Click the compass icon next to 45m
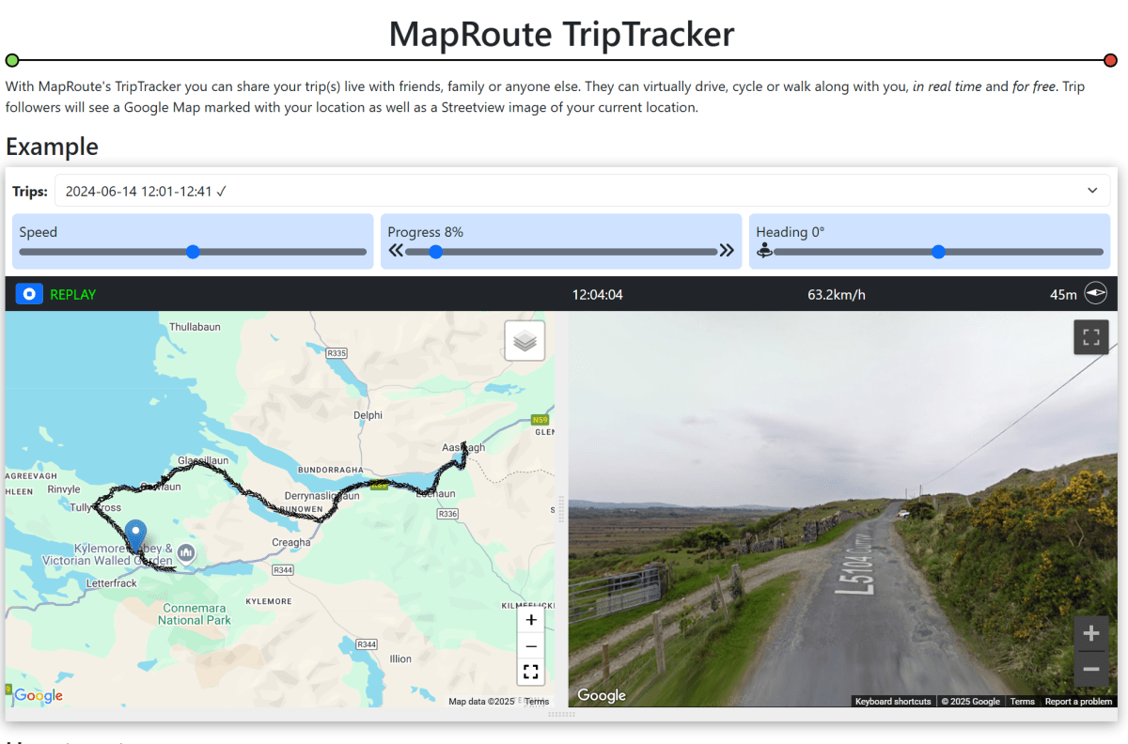The width and height of the screenshot is (1128, 744). [x=1095, y=294]
